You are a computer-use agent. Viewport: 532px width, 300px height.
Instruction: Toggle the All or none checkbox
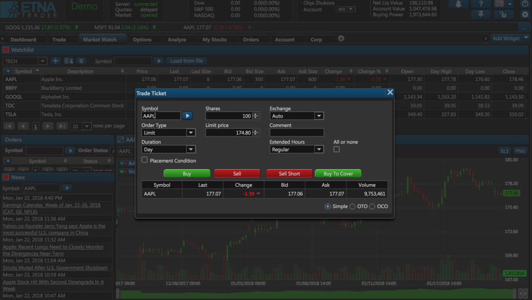tap(336, 149)
